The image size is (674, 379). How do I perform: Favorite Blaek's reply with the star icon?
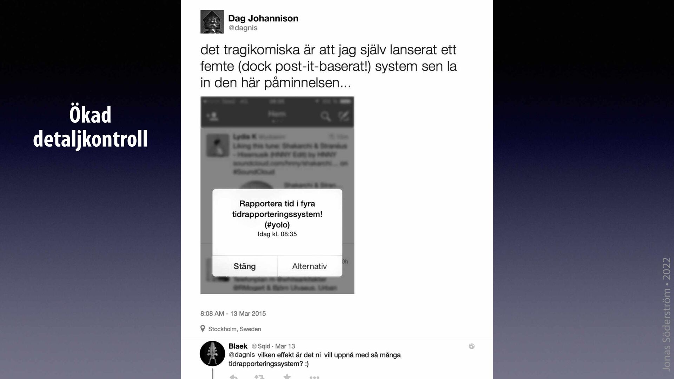(x=287, y=377)
